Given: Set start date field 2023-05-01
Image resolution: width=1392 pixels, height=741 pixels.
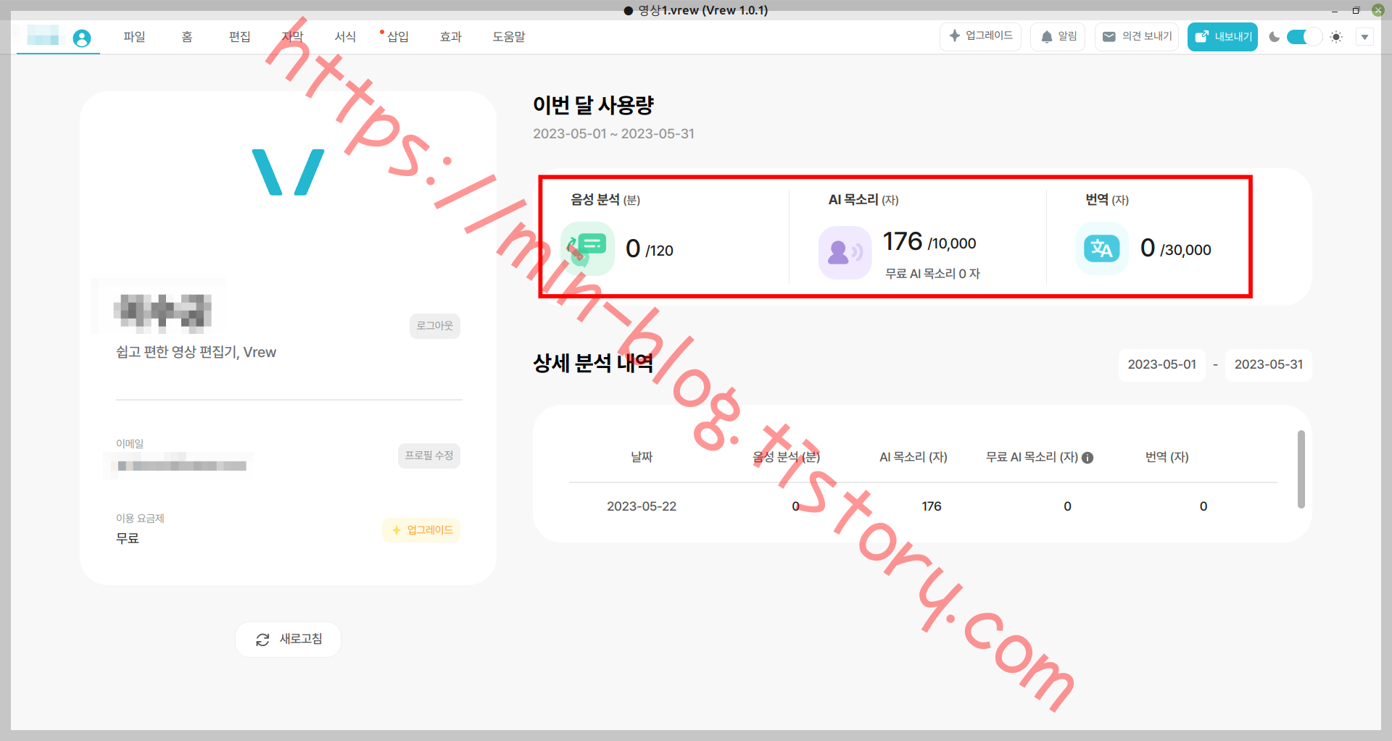Looking at the screenshot, I should (1161, 364).
